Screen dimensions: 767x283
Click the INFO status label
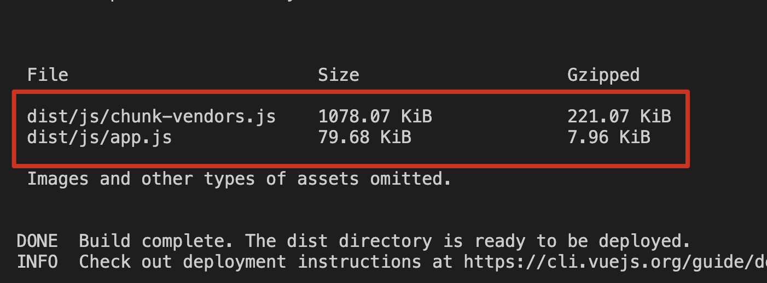point(37,262)
